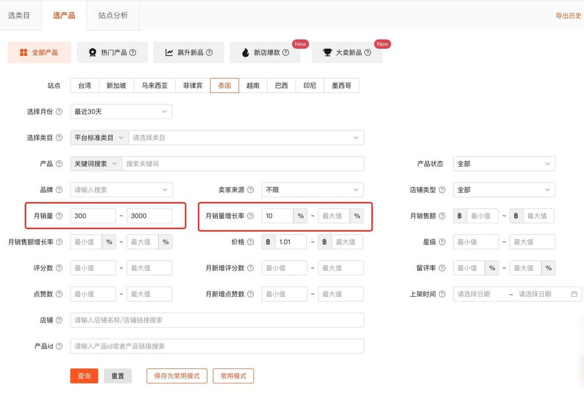Show help tooltip for 上架时间
The height and width of the screenshot is (394, 584).
tap(442, 294)
